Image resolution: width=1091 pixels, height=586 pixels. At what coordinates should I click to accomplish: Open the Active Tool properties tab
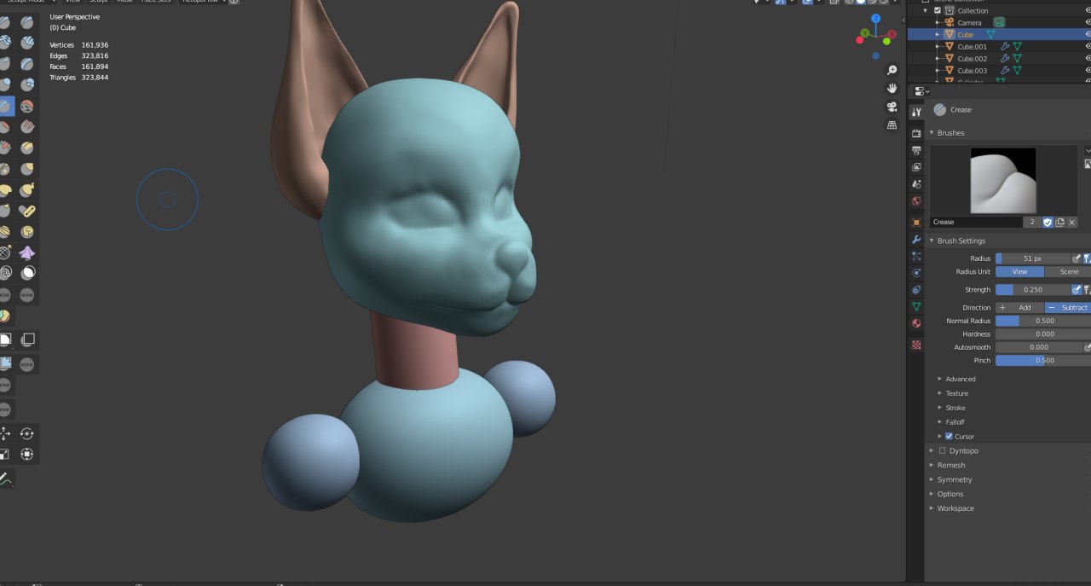tap(916, 112)
